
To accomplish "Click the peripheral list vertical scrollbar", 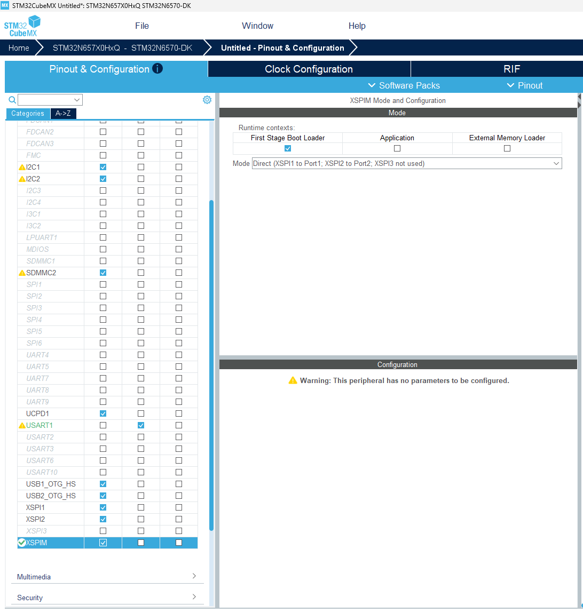I will pos(211,365).
